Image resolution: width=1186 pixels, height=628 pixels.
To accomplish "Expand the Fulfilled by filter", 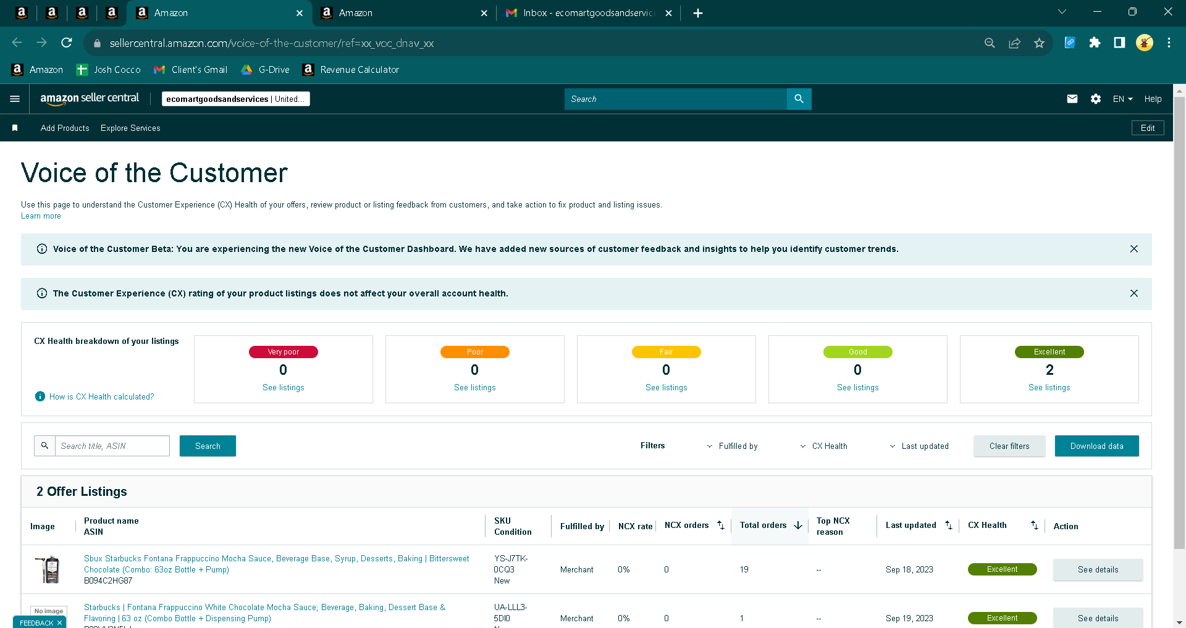I will click(x=732, y=446).
